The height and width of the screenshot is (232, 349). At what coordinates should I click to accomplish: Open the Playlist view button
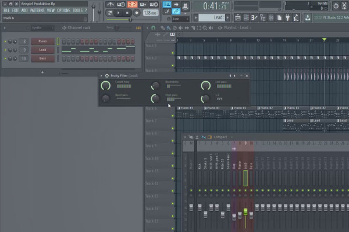(237, 18)
